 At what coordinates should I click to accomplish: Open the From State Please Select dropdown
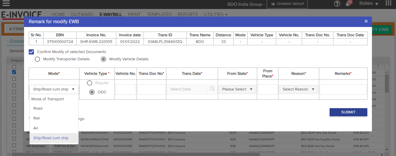tap(237, 89)
